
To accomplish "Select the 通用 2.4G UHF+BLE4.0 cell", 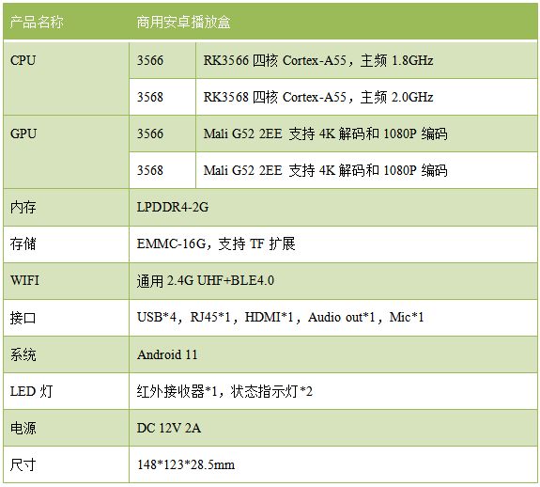I will point(333,281).
